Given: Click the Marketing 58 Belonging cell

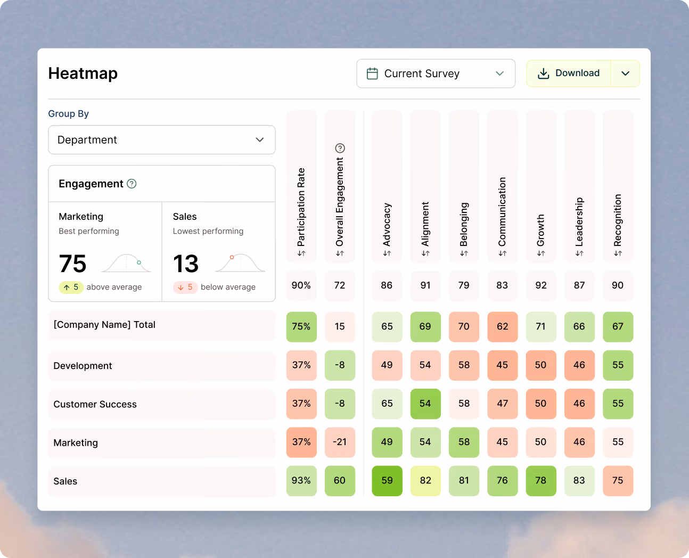Looking at the screenshot, I should click(x=464, y=442).
